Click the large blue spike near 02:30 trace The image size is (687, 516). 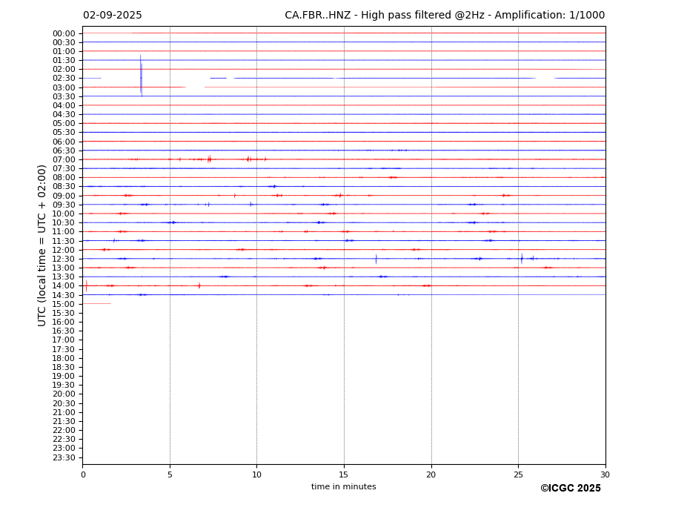tap(141, 76)
